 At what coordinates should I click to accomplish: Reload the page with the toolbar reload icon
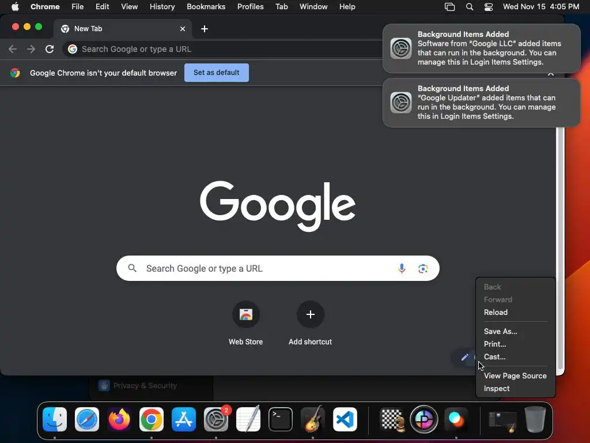pos(50,49)
